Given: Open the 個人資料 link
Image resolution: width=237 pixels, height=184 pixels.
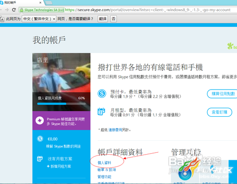Looking at the screenshot, I should (x=104, y=163).
